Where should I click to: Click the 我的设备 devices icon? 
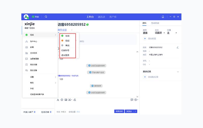tap(27, 70)
